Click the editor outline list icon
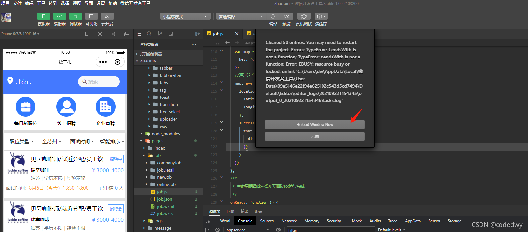Screen dimensions: 528x232 tap(207, 42)
